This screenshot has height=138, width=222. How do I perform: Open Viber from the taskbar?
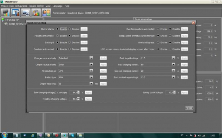coord(41,135)
